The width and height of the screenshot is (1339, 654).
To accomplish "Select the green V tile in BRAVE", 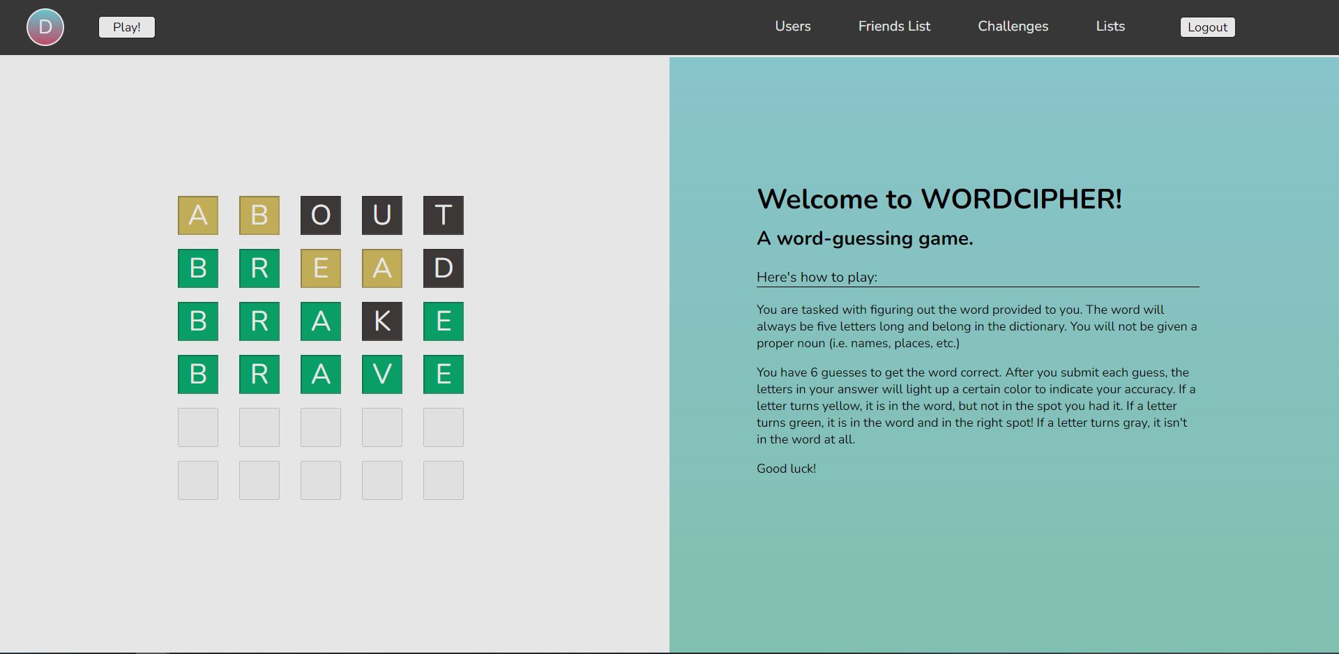I will point(381,374).
